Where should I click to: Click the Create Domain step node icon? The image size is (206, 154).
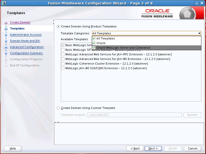click(x=6, y=23)
